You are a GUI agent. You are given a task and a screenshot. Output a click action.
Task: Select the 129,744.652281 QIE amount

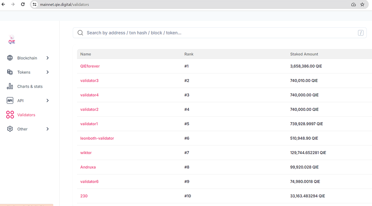click(308, 152)
